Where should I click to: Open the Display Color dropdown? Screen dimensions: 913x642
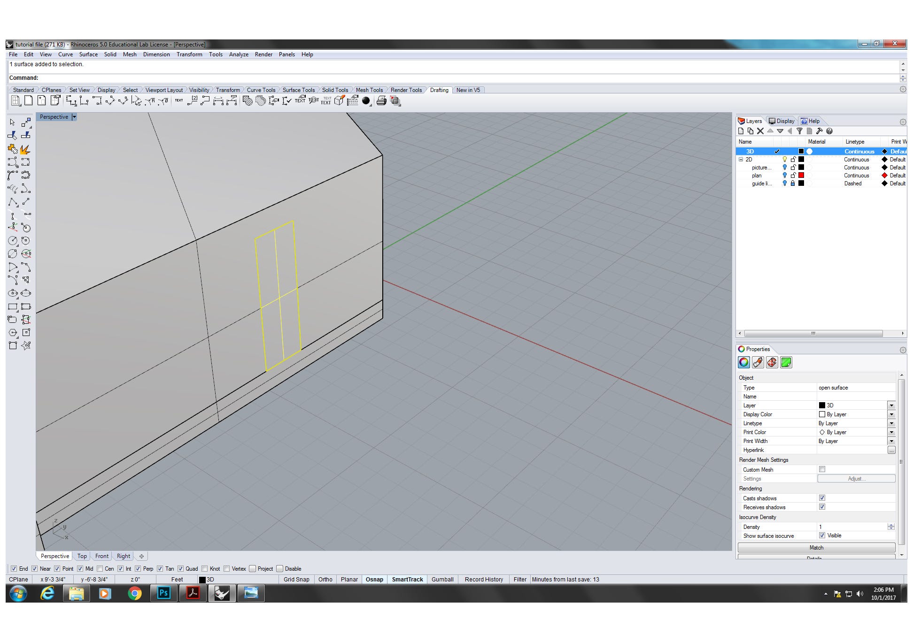click(x=891, y=414)
